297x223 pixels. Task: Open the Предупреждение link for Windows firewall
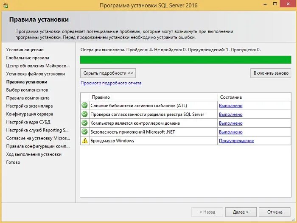(236, 141)
